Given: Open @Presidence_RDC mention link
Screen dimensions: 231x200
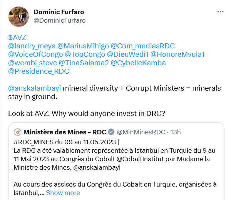Looking at the screenshot, I should tap(39, 71).
